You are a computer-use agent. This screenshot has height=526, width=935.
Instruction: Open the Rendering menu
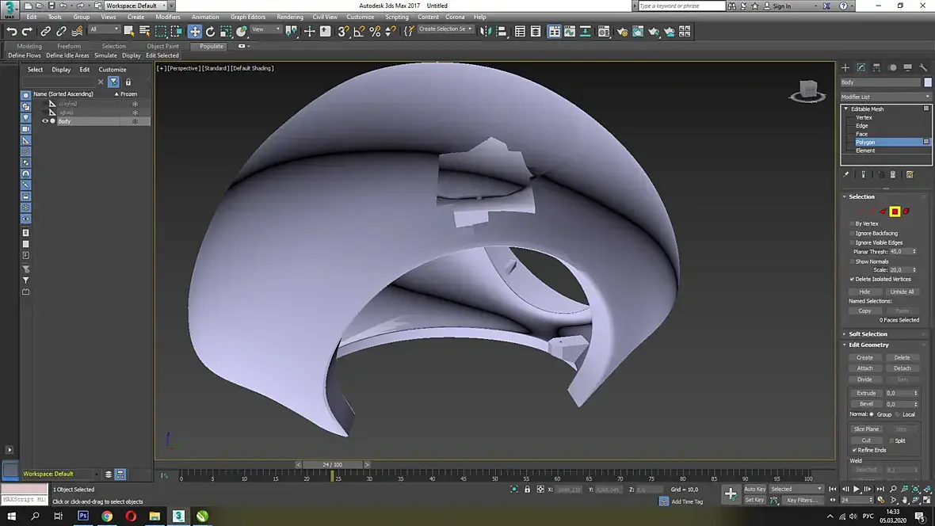click(290, 17)
